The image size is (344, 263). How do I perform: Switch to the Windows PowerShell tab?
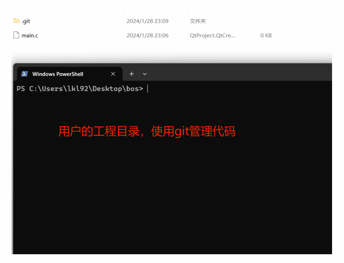(x=69, y=74)
